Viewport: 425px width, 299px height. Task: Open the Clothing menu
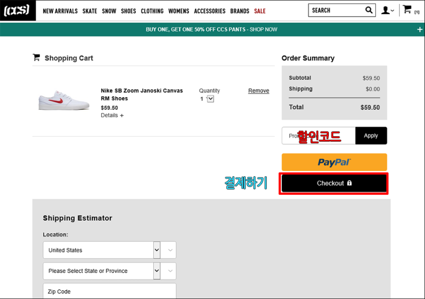(x=152, y=11)
